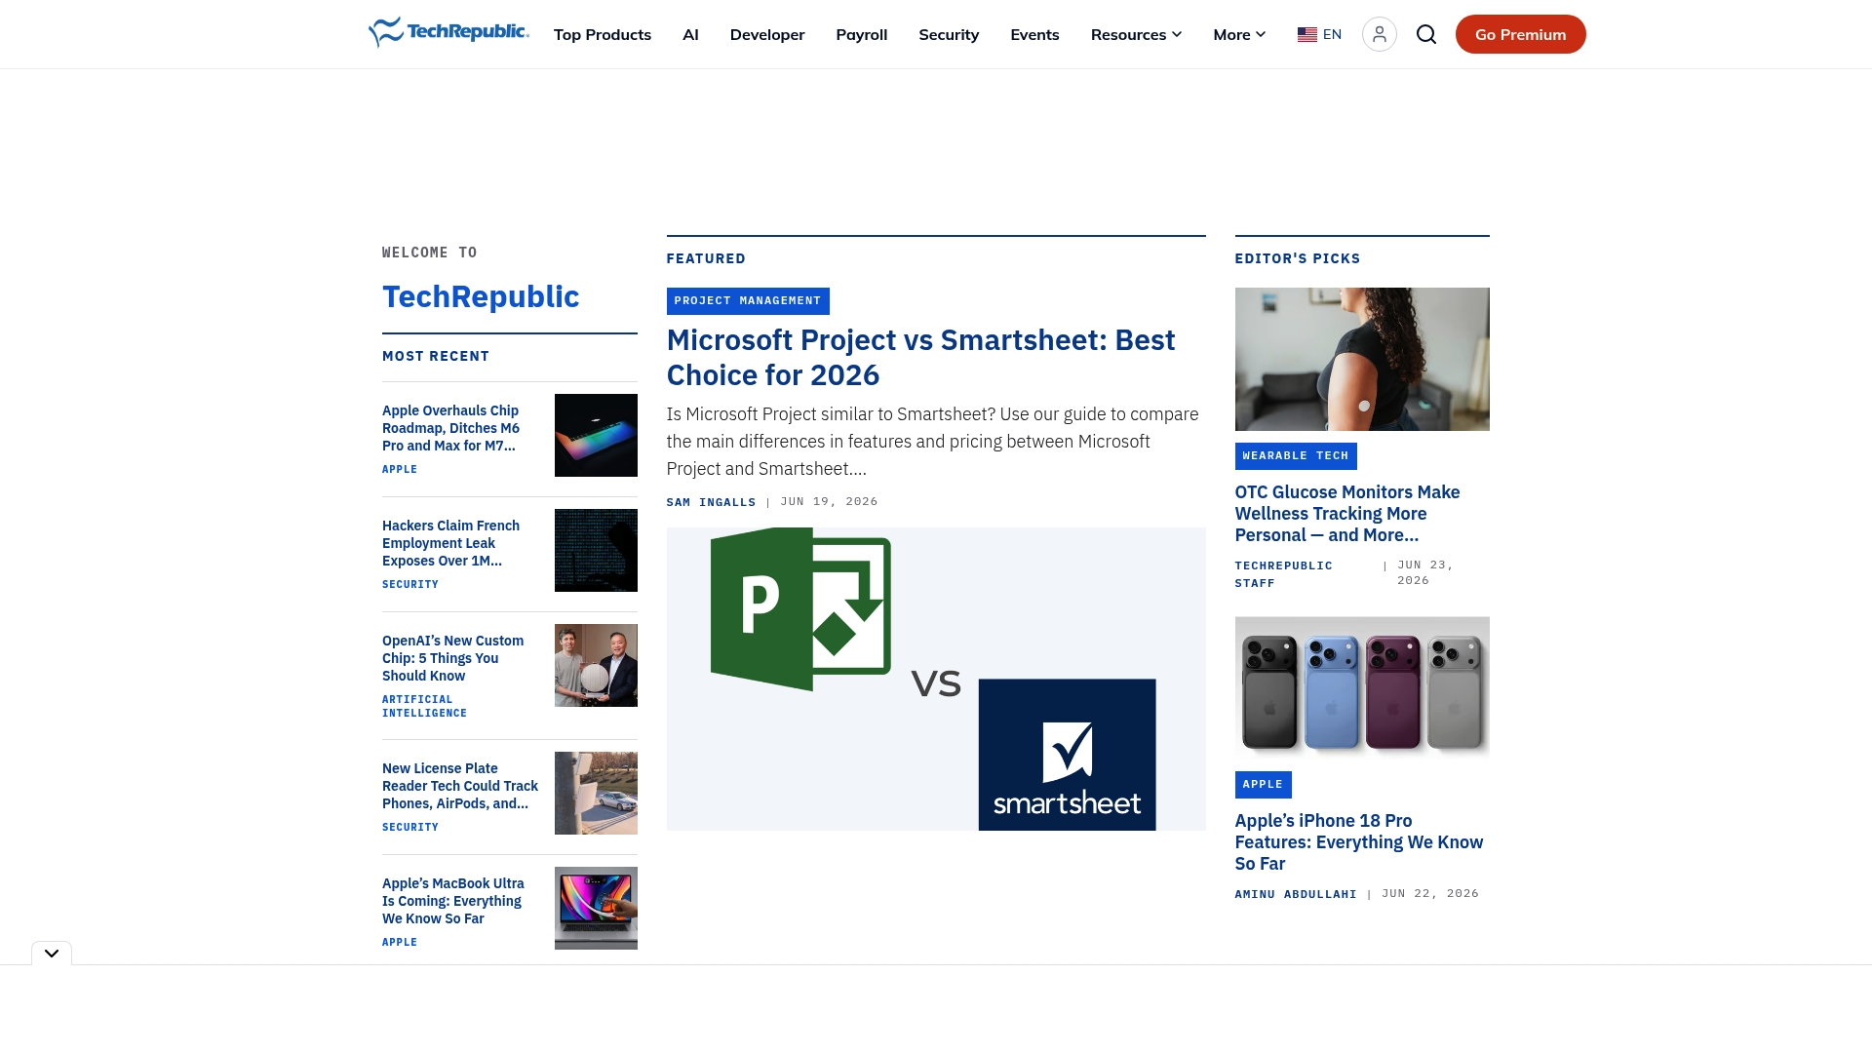This screenshot has height=1053, width=1872.
Task: Click the JUN 19, 2026 date text
Action: click(830, 502)
